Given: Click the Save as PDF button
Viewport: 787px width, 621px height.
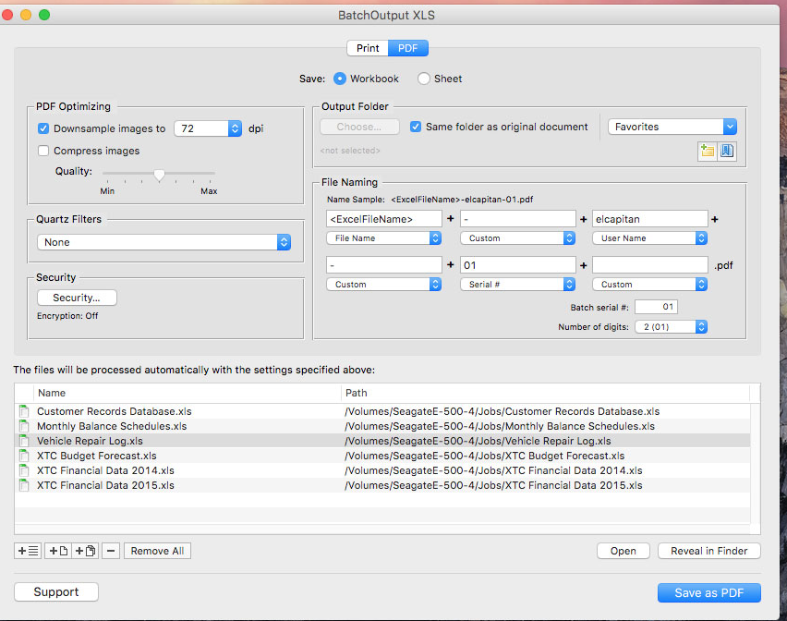Looking at the screenshot, I should click(x=708, y=592).
